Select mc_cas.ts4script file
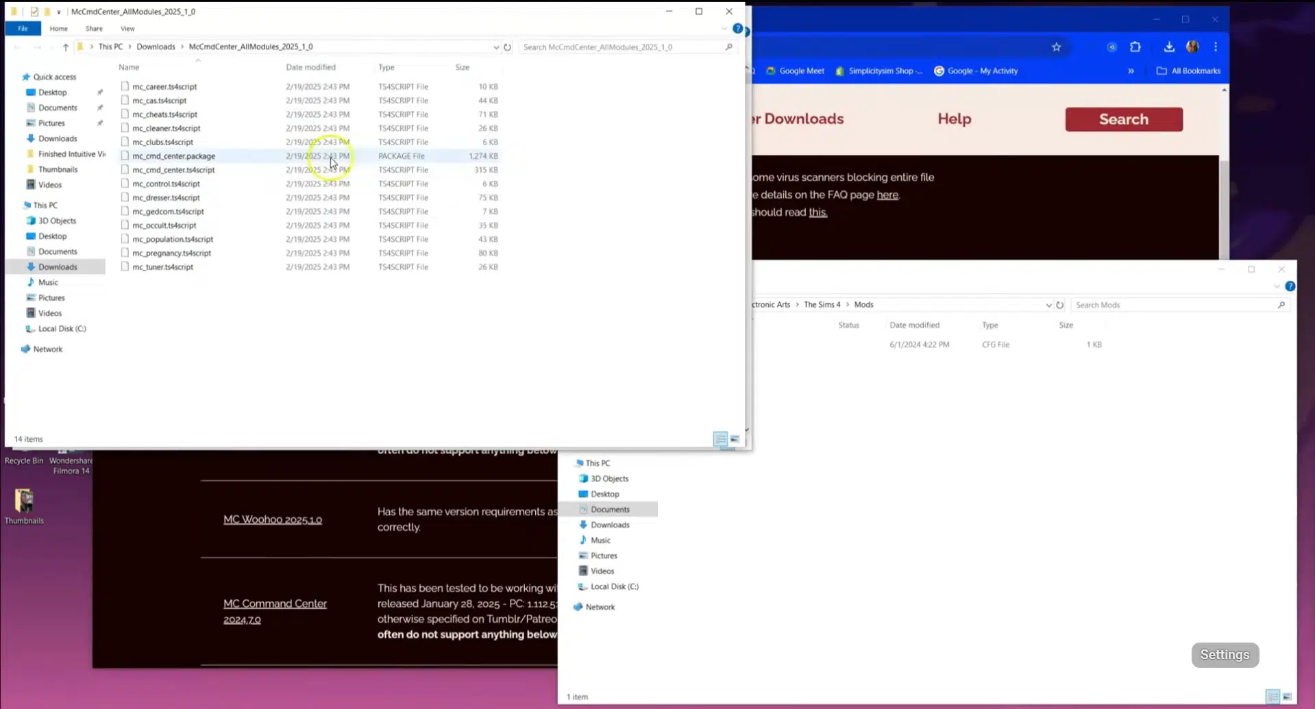 point(159,100)
